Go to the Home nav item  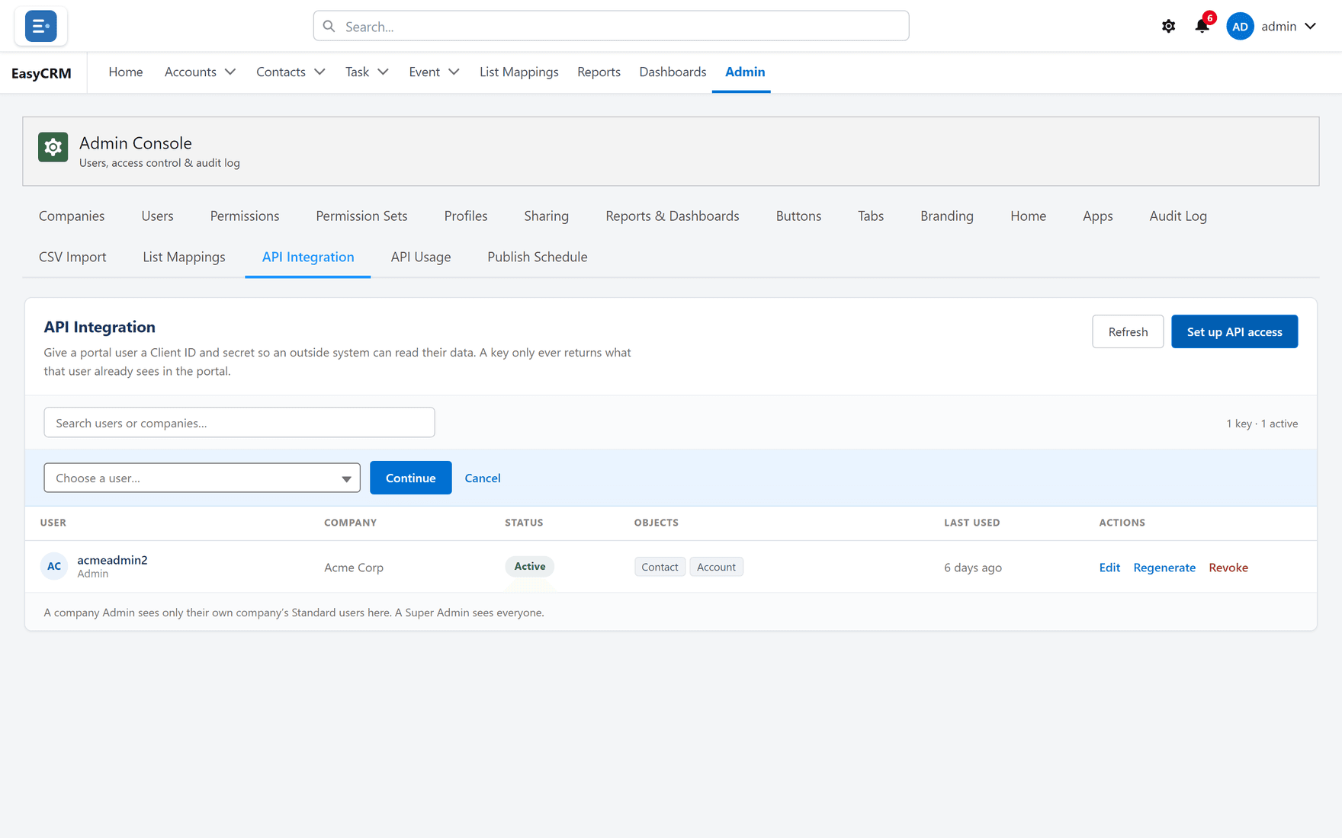(126, 72)
